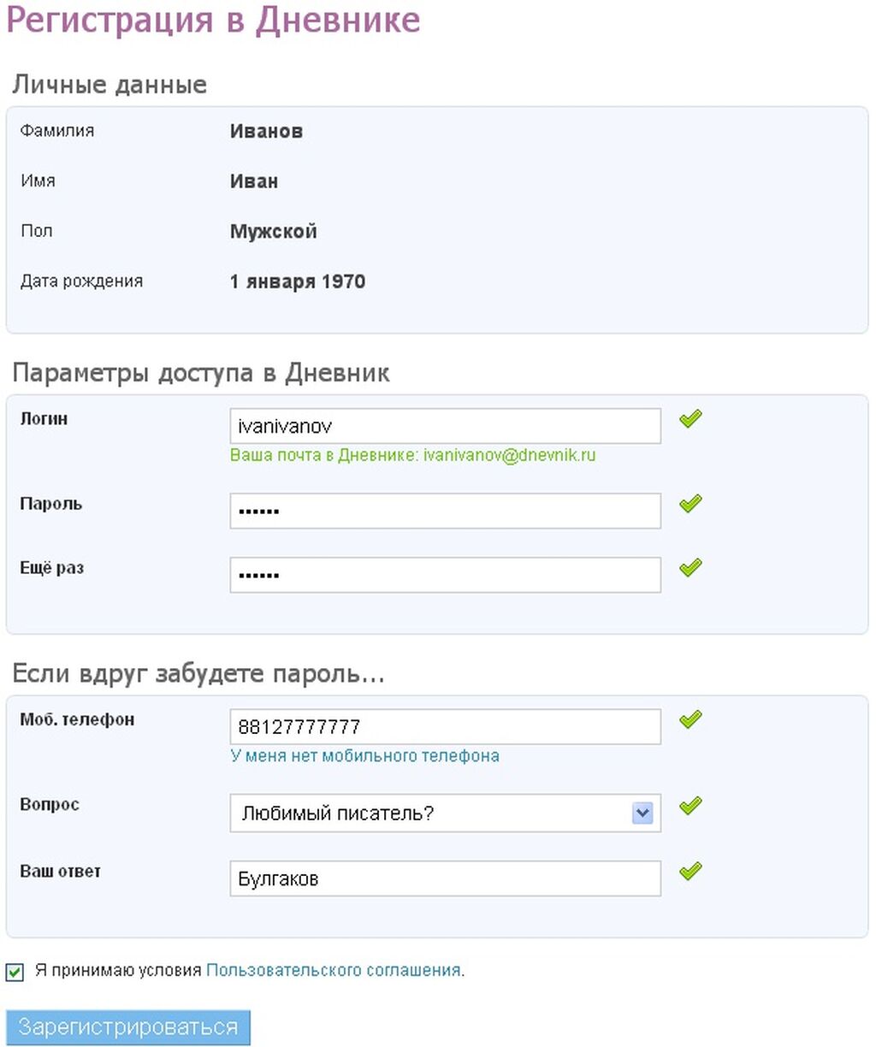
Task: Click green checkmark beside Вопрос dropdown
Action: [690, 805]
